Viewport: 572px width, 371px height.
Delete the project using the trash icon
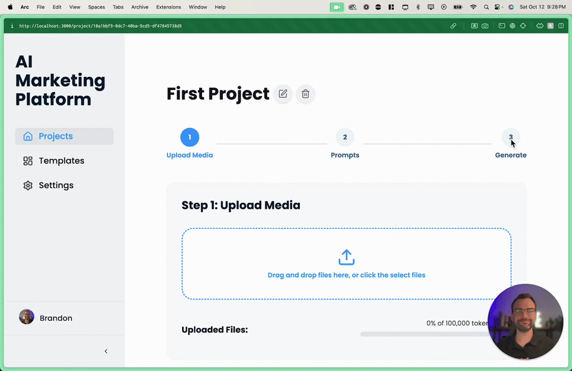pyautogui.click(x=305, y=94)
